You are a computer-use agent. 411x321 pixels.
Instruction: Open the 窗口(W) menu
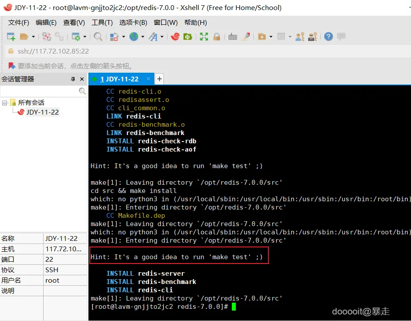tap(166, 23)
